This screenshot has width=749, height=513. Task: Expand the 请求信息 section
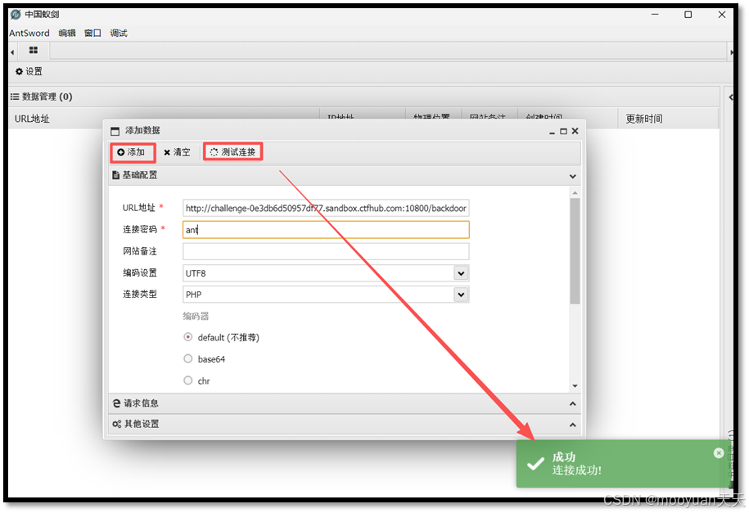[x=573, y=404]
